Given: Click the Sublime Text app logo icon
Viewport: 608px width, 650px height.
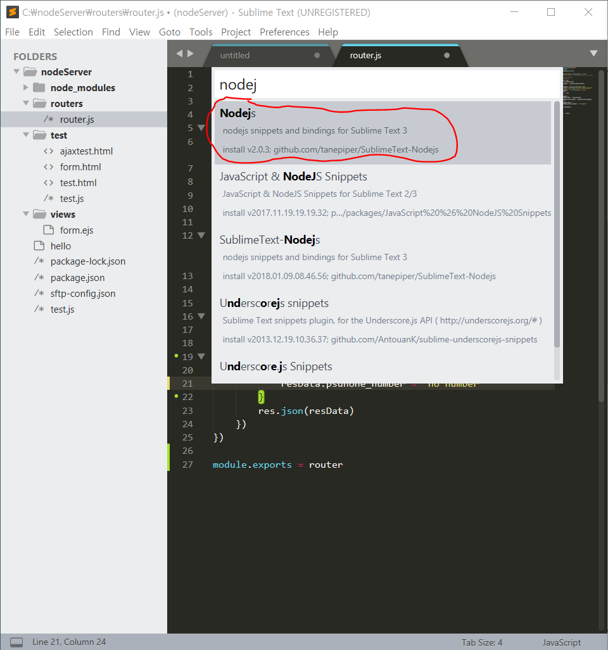Looking at the screenshot, I should (13, 13).
